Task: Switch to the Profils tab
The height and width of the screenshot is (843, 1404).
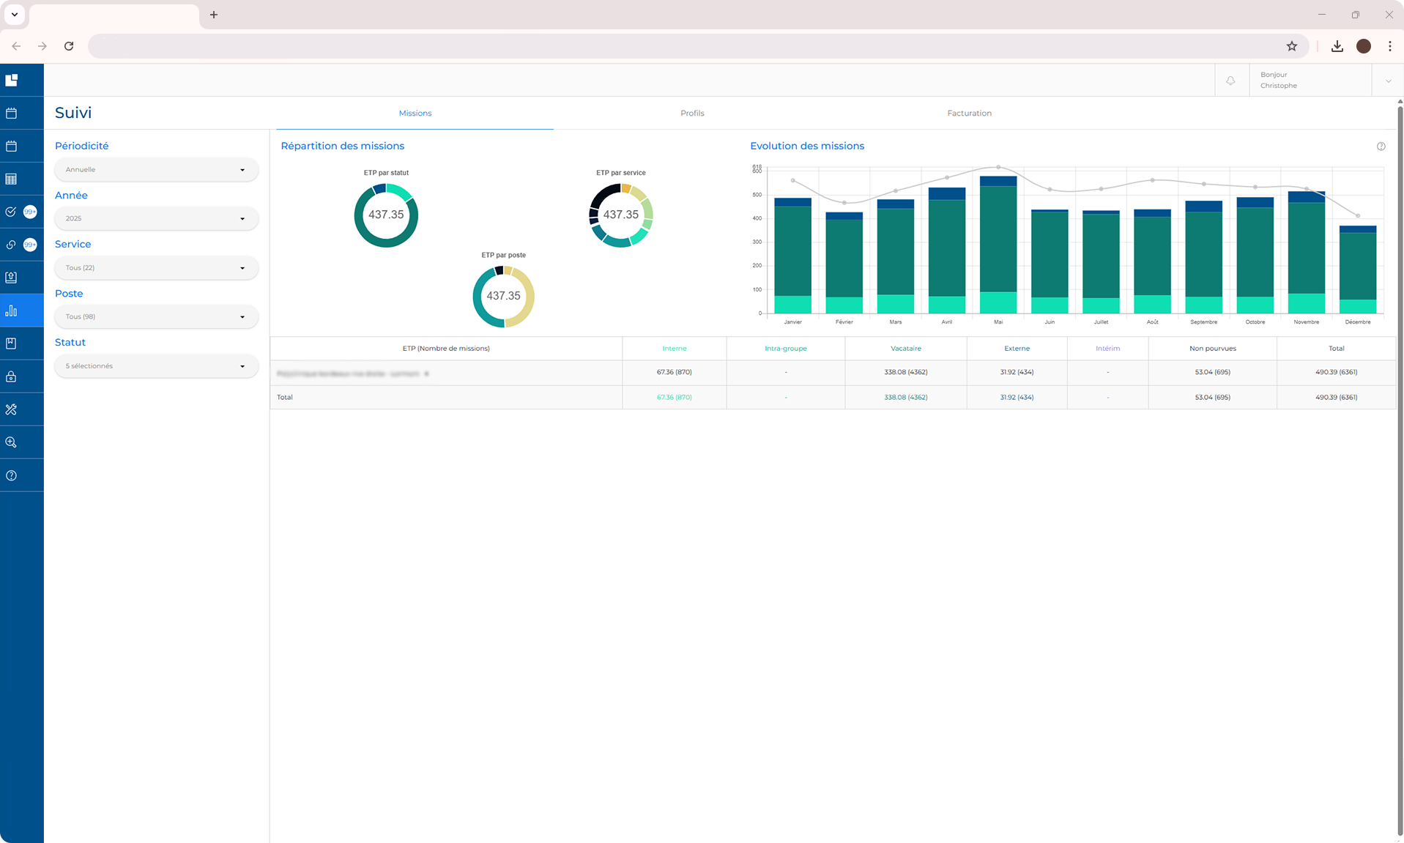Action: [691, 114]
